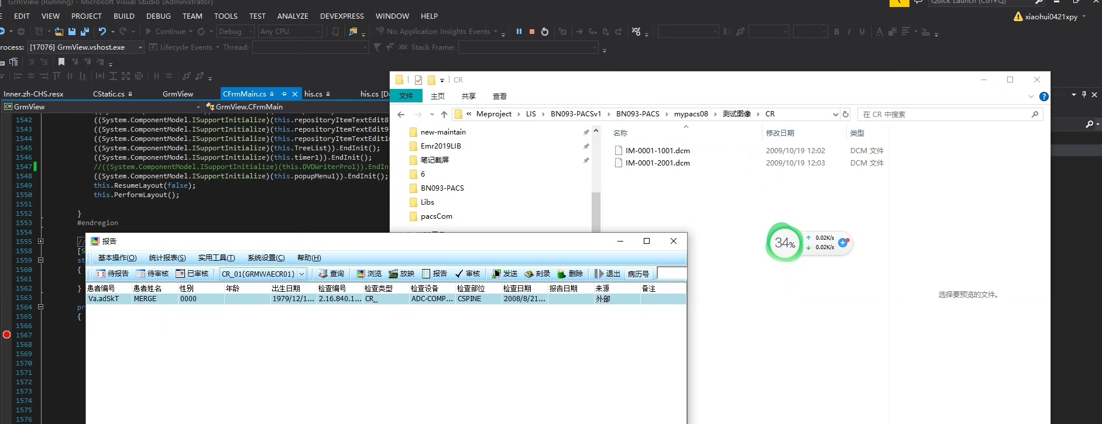Click the 查询 query icon button
1102x424 pixels.
click(x=331, y=274)
